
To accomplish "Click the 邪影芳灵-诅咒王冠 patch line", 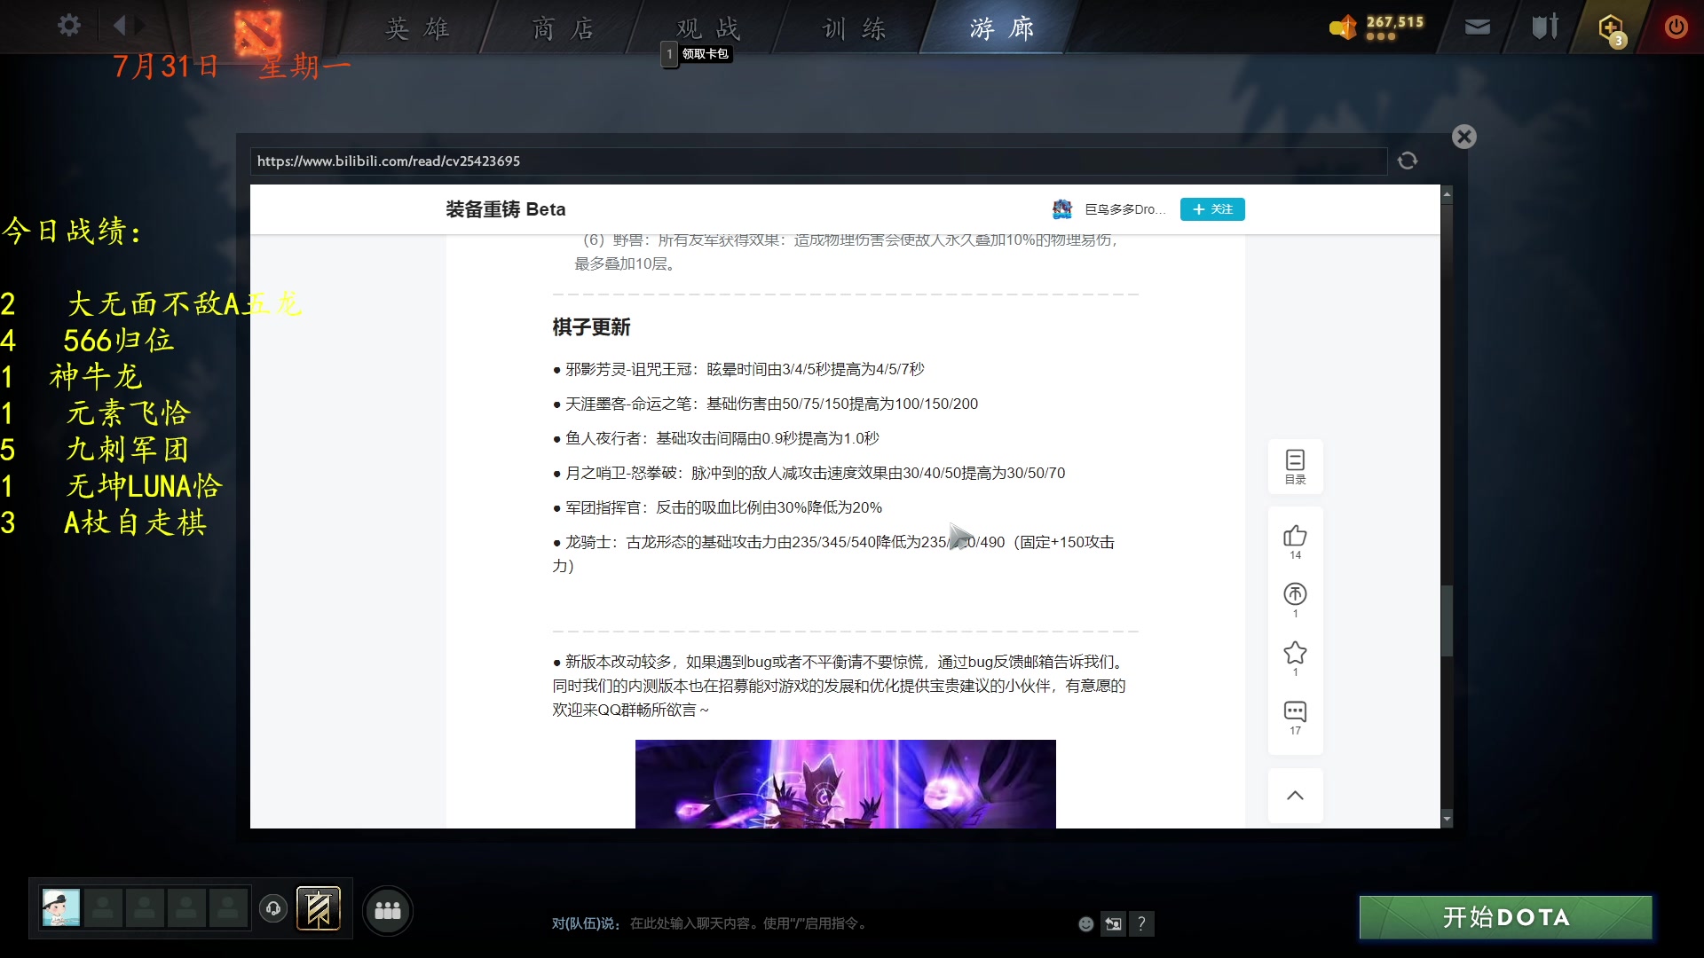I will point(738,369).
